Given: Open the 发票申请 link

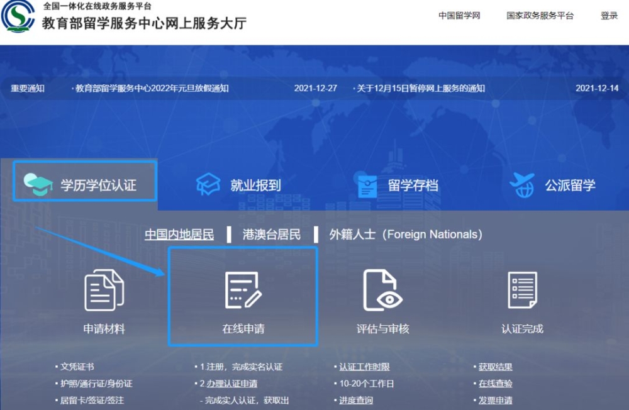Looking at the screenshot, I should [496, 401].
